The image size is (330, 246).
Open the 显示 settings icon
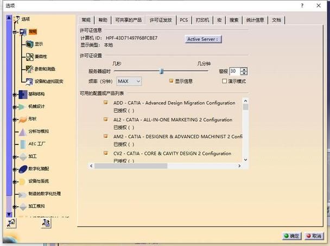pyautogui.click(x=30, y=44)
